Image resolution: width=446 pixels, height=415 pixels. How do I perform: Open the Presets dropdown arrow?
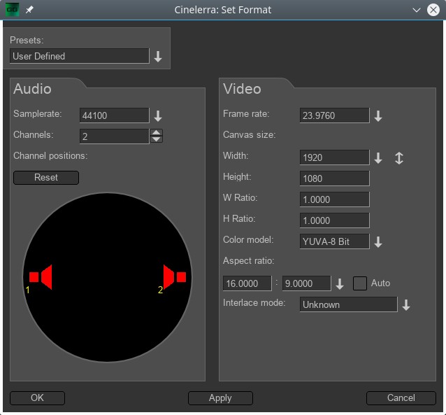pos(158,57)
